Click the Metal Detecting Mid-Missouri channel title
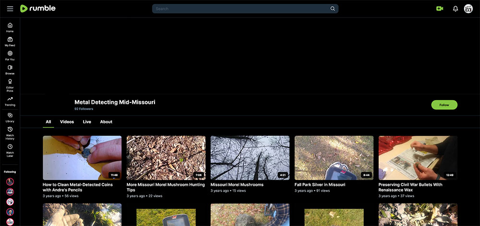Image resolution: width=480 pixels, height=226 pixels. coord(115,102)
